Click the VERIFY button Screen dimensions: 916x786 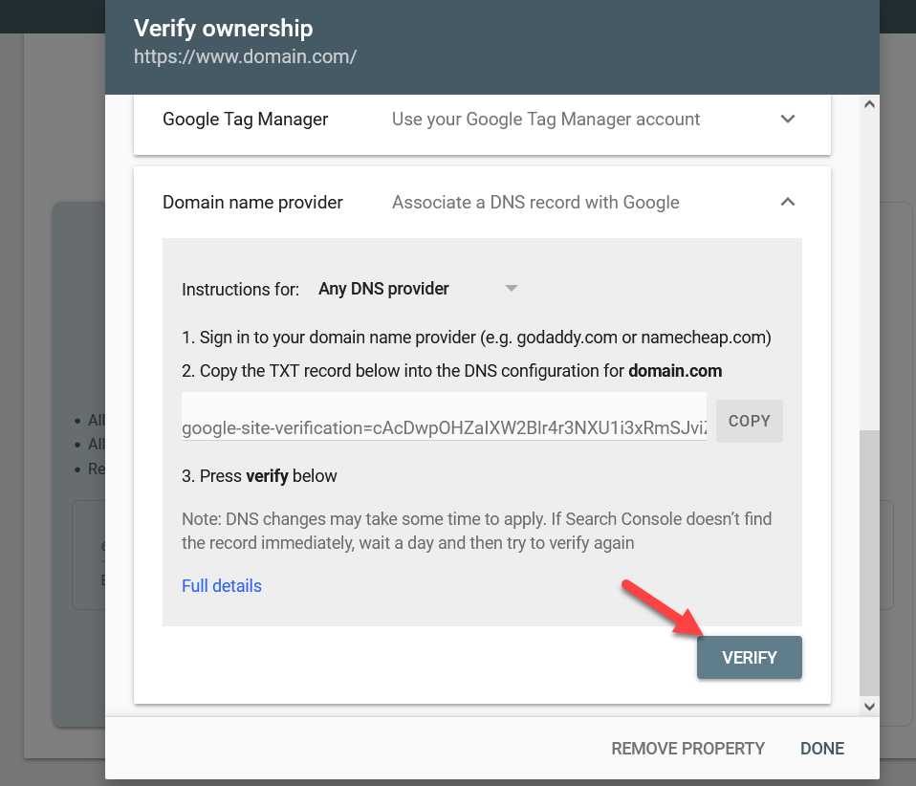749,658
